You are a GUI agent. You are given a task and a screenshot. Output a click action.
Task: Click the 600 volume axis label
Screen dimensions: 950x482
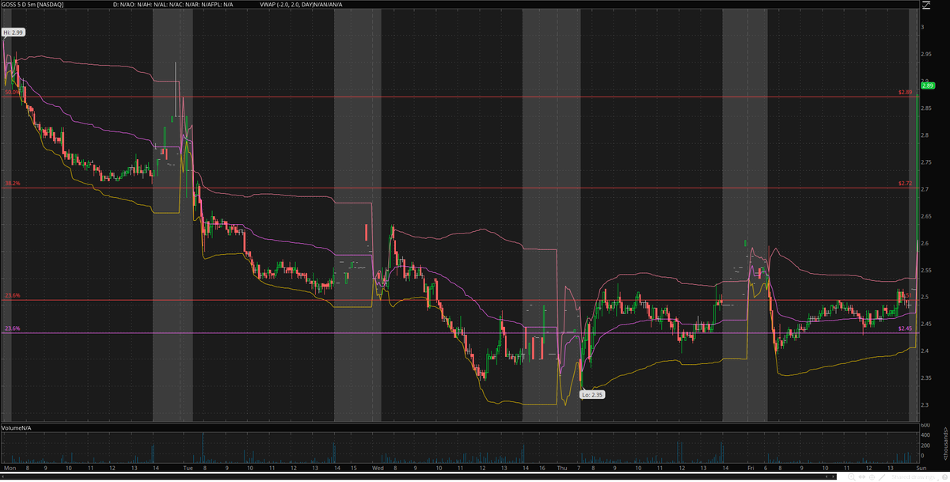pos(925,427)
